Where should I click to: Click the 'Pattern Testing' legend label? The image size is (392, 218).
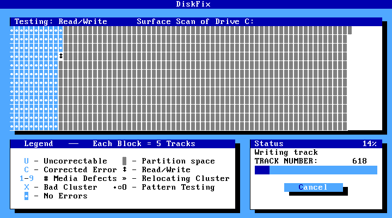click(x=178, y=187)
